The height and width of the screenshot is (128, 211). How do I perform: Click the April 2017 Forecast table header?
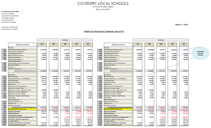point(22,45)
